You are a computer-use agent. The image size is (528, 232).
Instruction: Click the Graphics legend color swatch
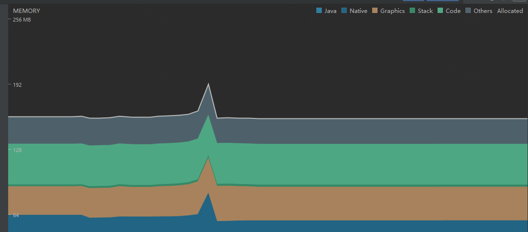[375, 11]
